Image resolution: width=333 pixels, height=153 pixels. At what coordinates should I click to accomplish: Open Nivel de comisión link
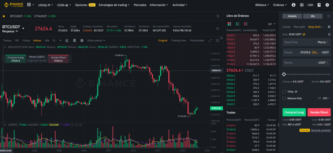coord(321,130)
